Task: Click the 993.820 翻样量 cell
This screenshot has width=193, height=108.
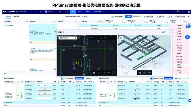Action: pyautogui.click(x=137, y=25)
